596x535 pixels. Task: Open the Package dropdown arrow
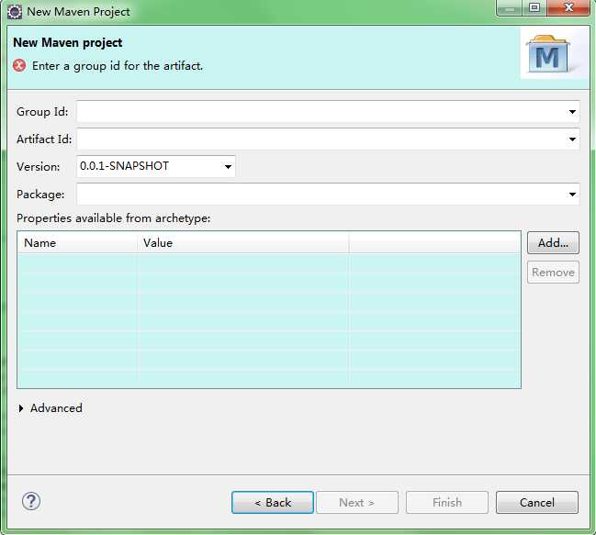572,195
